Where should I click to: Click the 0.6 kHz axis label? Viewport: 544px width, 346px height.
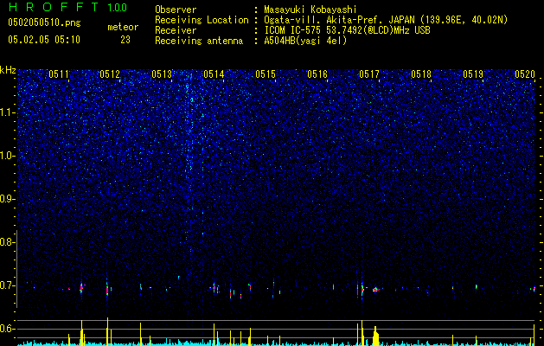click(x=8, y=329)
